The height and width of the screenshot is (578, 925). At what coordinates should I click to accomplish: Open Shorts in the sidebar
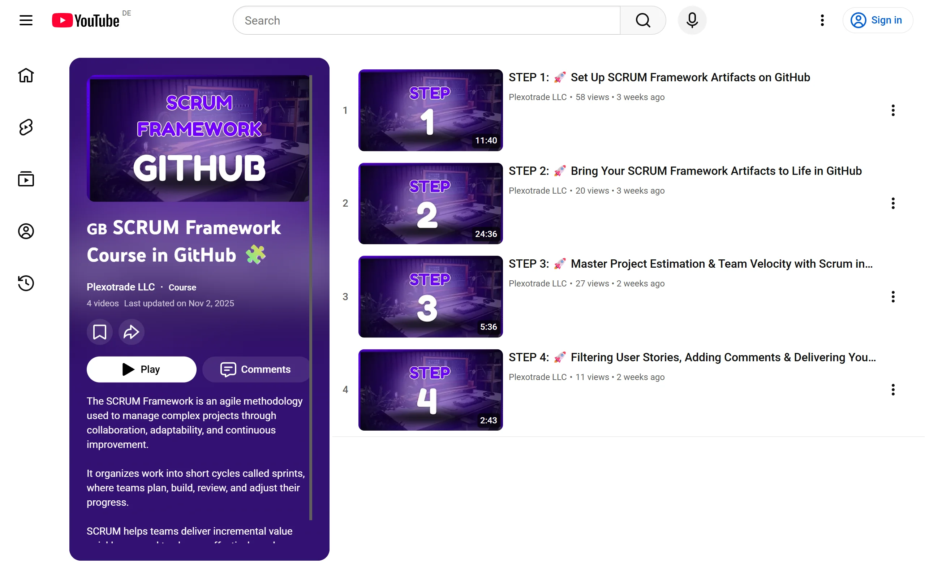pos(26,127)
